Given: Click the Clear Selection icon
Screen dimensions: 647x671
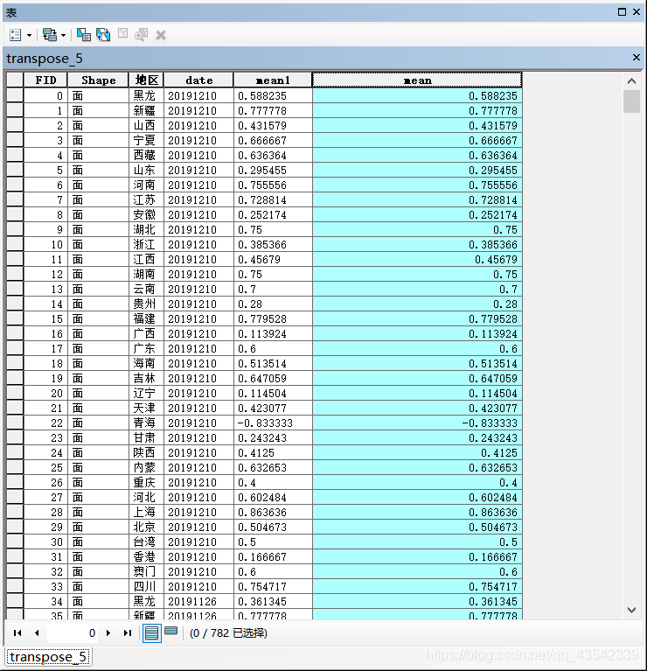Looking at the screenshot, I should coord(122,34).
